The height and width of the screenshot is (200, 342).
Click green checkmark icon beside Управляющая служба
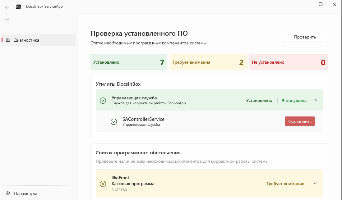pyautogui.click(x=103, y=100)
